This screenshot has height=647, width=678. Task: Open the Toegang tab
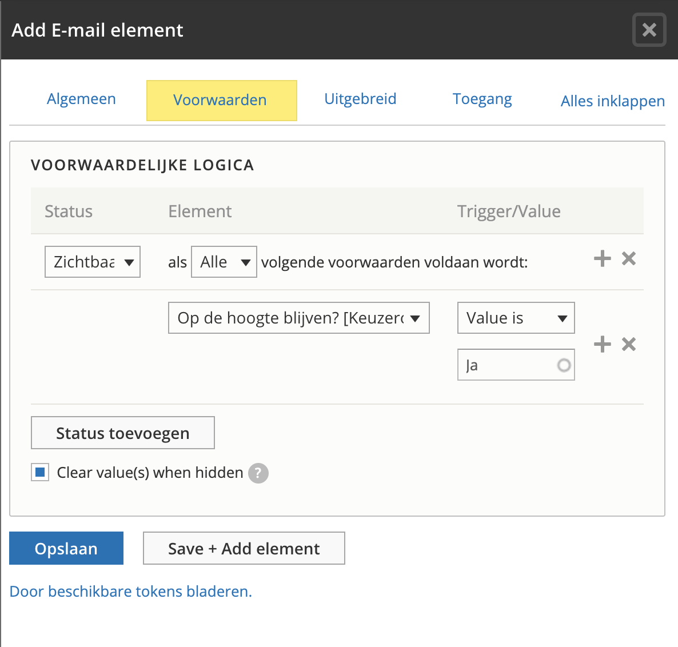[482, 99]
